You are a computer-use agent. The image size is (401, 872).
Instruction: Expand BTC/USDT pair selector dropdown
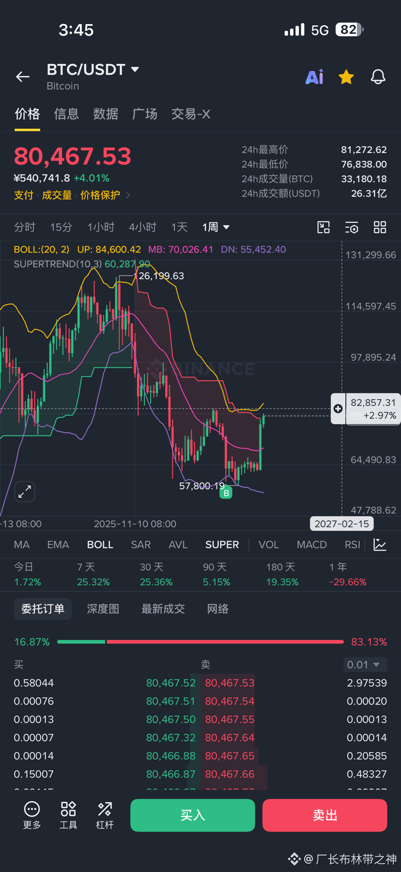[135, 70]
